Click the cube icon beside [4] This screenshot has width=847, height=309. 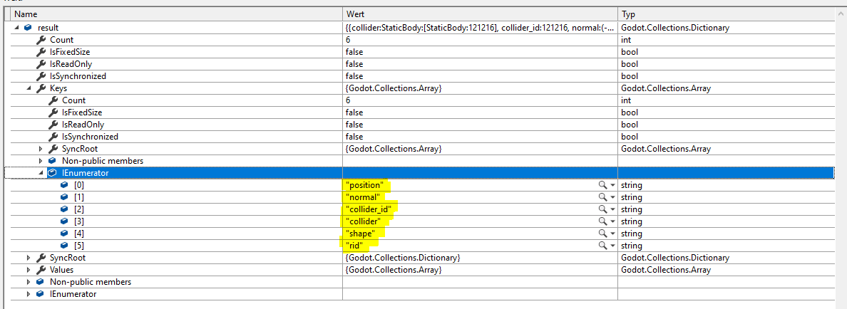pos(64,234)
